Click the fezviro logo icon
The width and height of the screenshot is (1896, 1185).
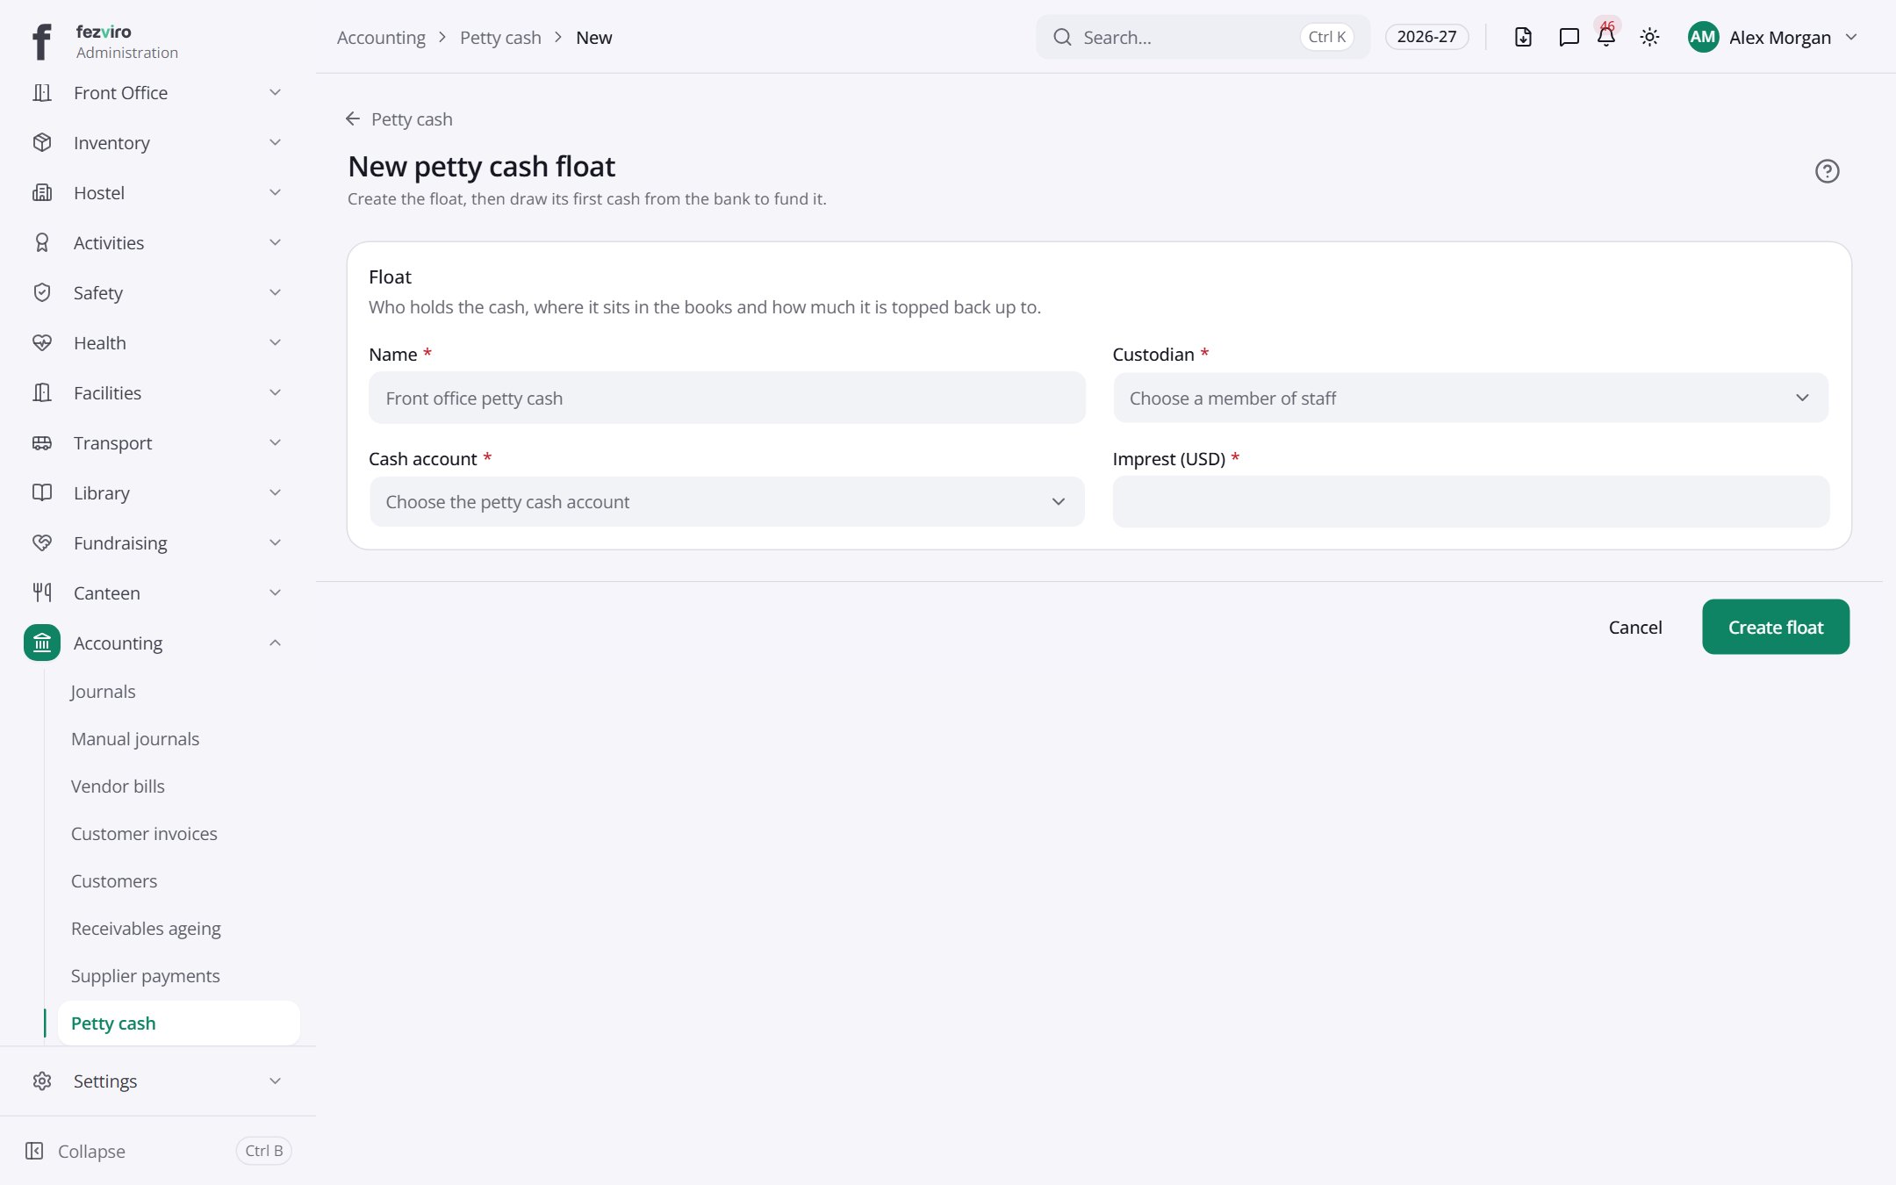[x=41, y=40]
